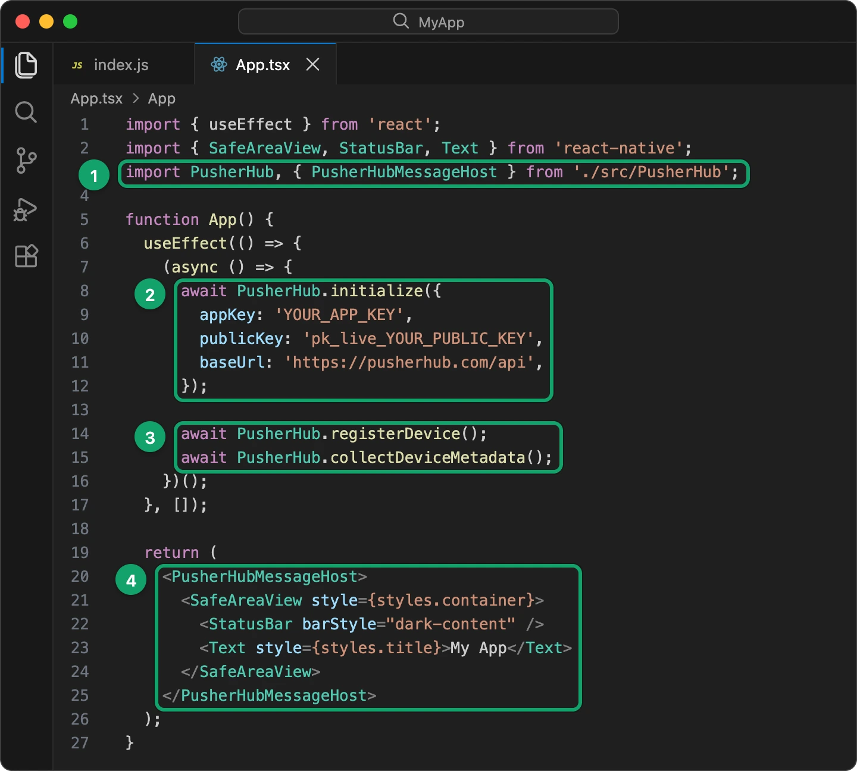Click the magnifier icon in the title search bar

(x=401, y=21)
